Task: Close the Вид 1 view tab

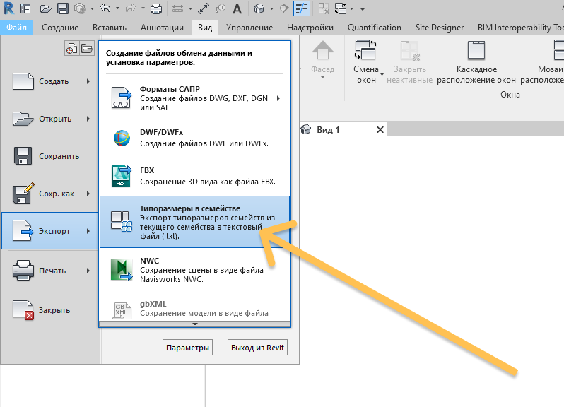Action: click(x=380, y=130)
